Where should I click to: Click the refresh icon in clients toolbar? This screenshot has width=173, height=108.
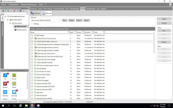pos(3,11)
